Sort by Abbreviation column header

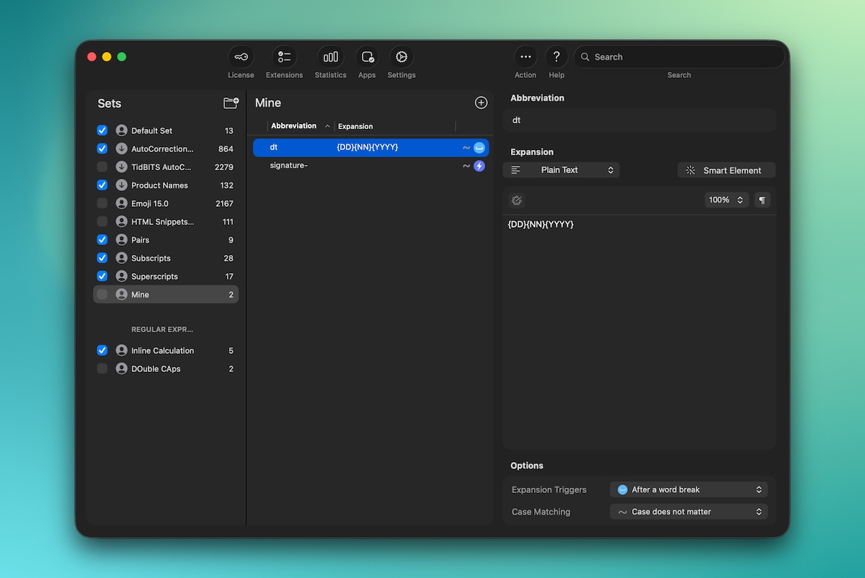pyautogui.click(x=294, y=126)
